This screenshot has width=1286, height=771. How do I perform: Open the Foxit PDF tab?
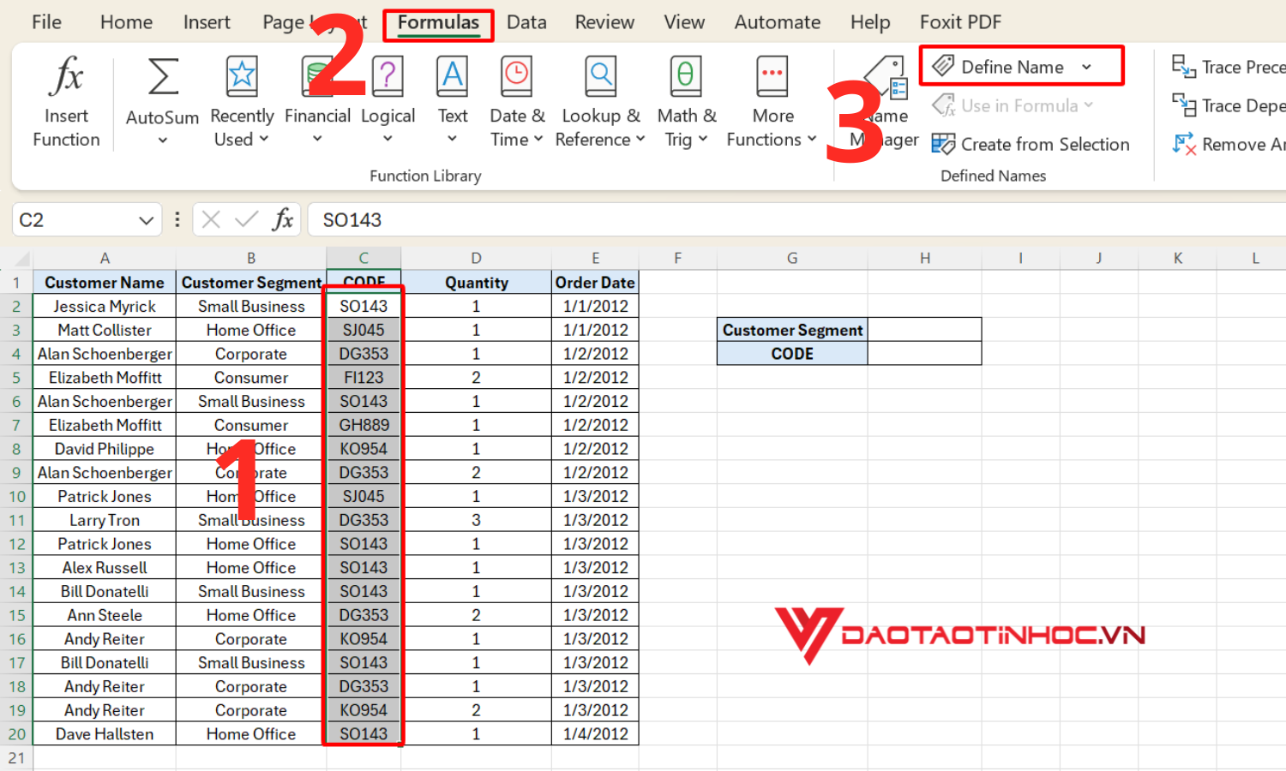(x=960, y=22)
